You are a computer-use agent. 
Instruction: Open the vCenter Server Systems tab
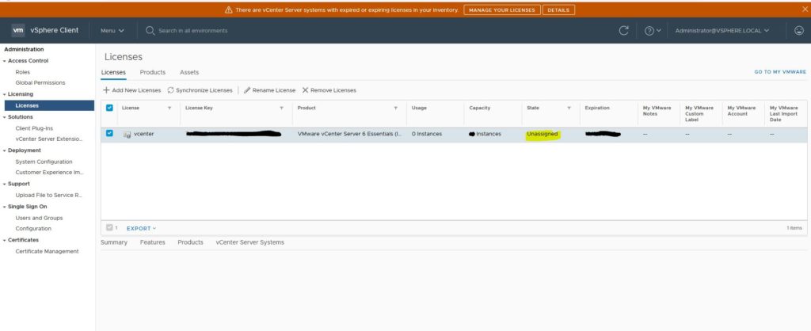click(x=249, y=242)
